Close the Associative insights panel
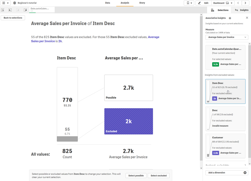Image resolution: width=251 pixels, height=181 pixels. [x=247, y=18]
